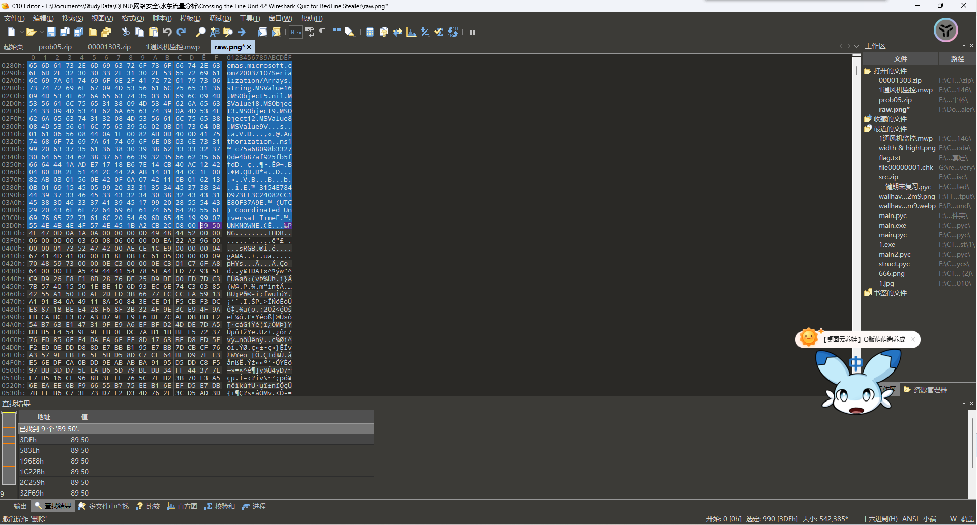Open flag.txt from recent files

(x=890, y=158)
